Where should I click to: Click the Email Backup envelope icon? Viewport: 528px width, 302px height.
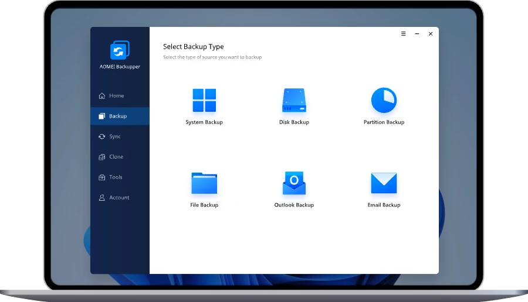(x=384, y=183)
